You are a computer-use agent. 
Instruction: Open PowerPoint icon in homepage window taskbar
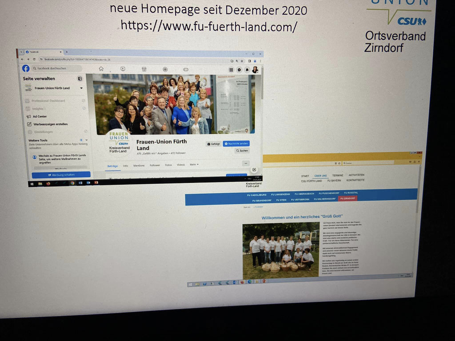264,281
